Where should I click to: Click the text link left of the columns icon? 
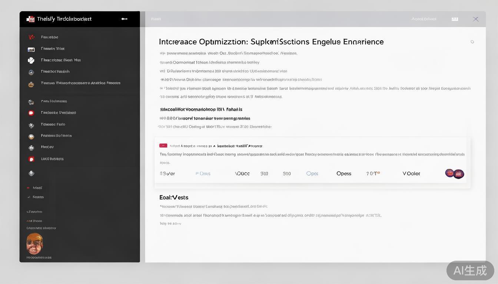[424, 19]
